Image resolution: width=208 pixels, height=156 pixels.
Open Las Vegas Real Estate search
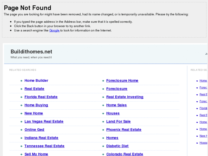44,121
